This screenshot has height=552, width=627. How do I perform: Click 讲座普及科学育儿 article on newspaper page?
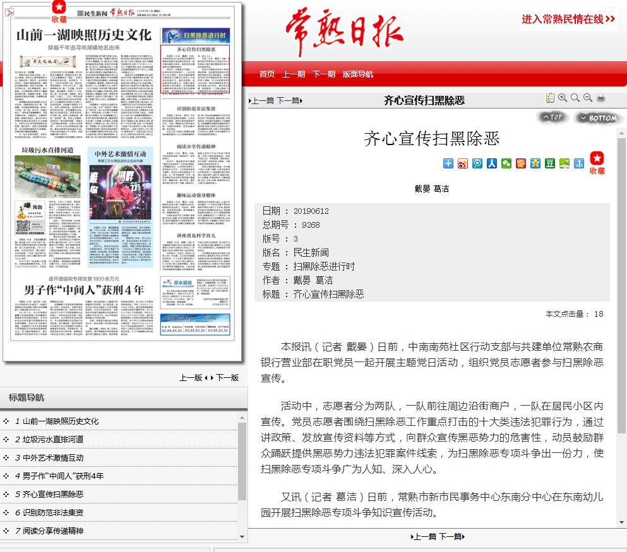coord(196,251)
